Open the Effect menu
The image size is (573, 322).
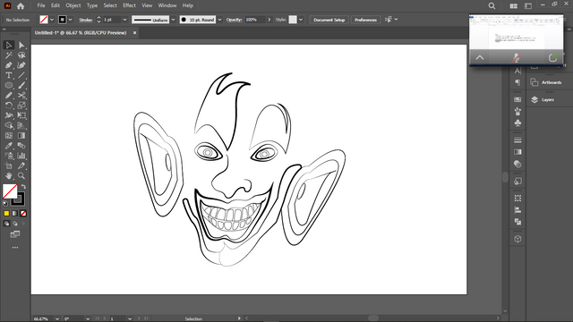(129, 5)
